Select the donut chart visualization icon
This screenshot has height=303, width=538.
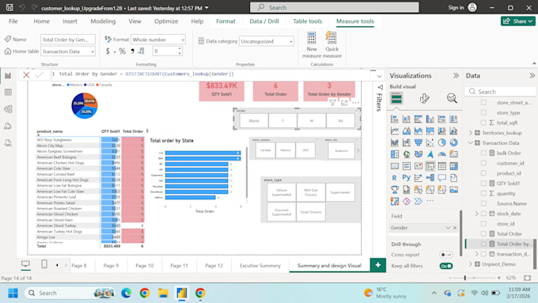click(453, 142)
